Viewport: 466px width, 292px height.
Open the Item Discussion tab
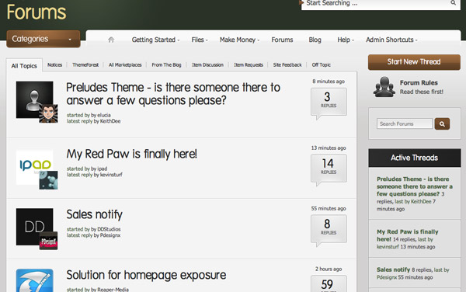207,64
